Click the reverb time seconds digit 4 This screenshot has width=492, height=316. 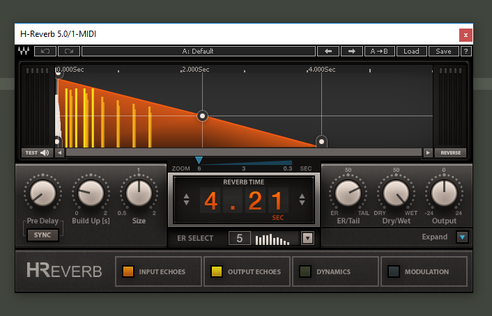pyautogui.click(x=210, y=200)
